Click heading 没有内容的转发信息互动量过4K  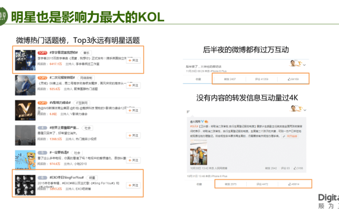point(247,97)
